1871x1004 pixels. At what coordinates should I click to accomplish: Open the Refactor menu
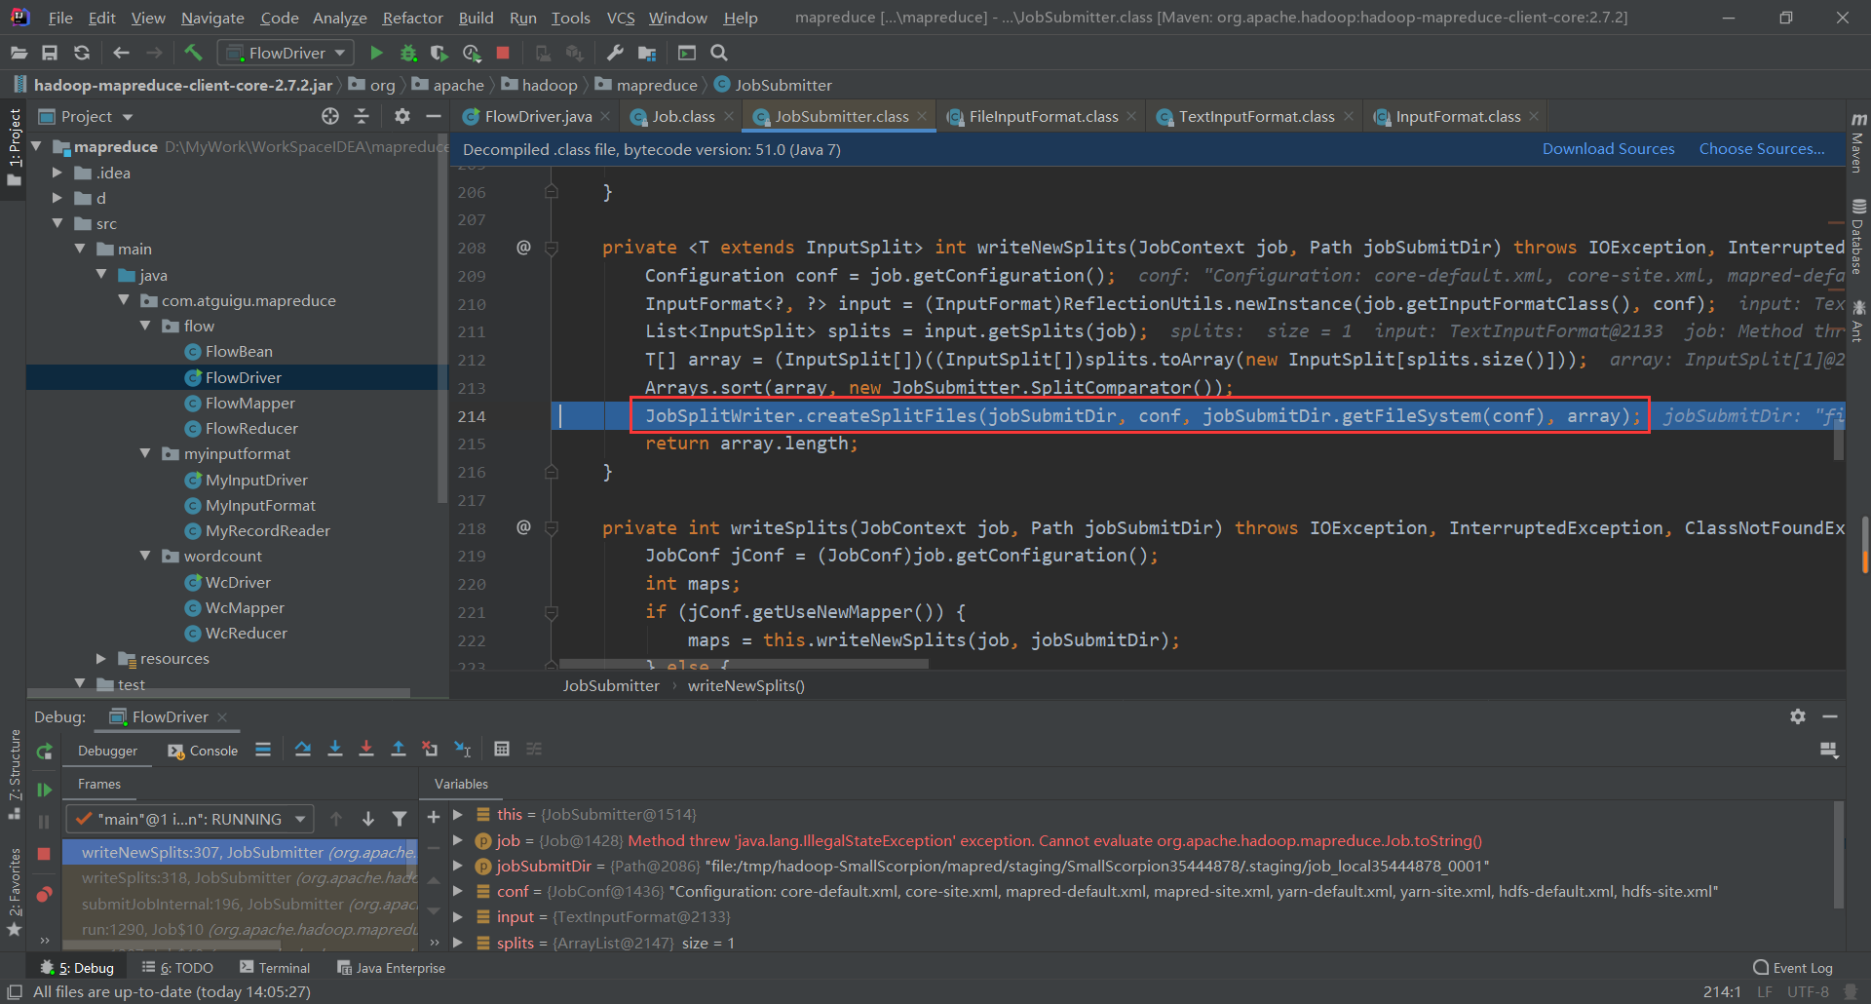[412, 18]
